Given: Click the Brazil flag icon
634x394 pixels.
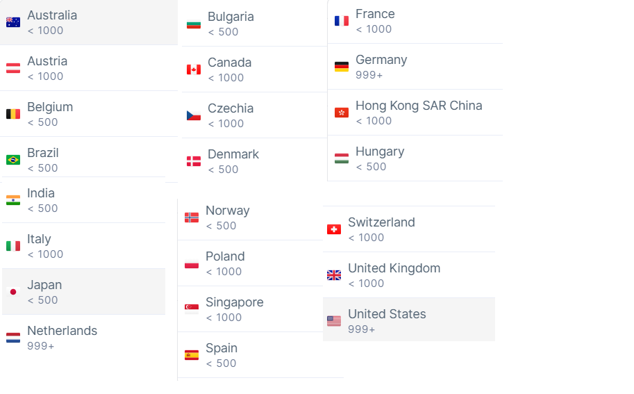Looking at the screenshot, I should pyautogui.click(x=13, y=160).
